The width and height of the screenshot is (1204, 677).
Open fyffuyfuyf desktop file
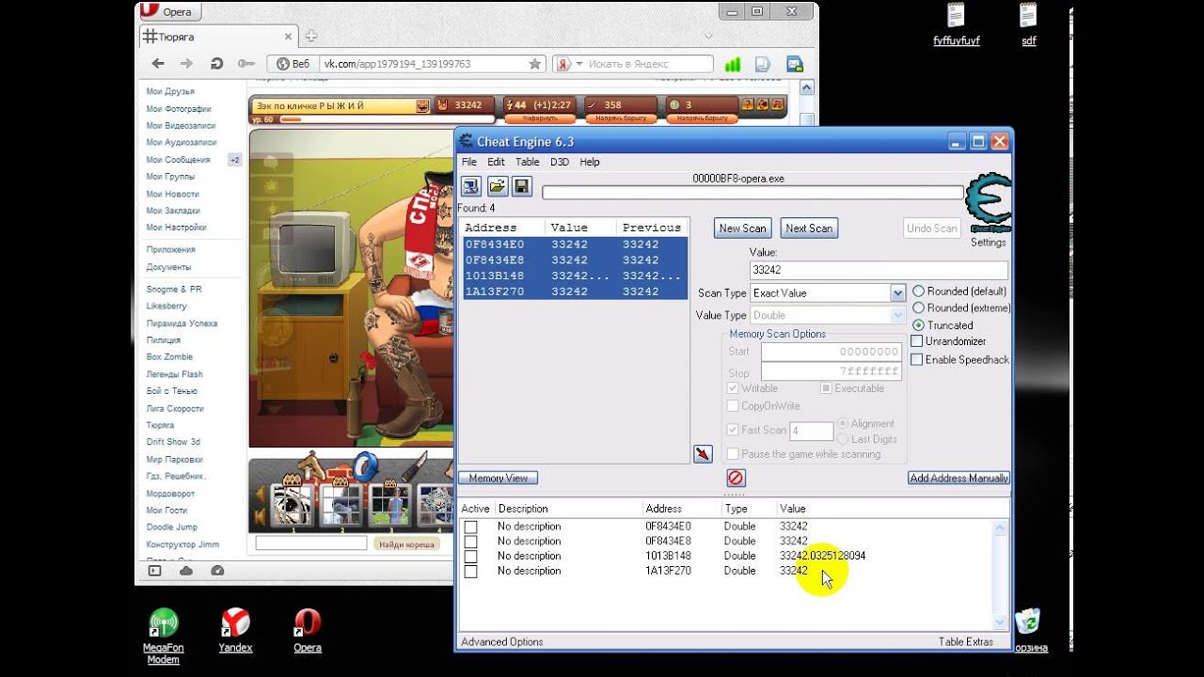point(957,24)
